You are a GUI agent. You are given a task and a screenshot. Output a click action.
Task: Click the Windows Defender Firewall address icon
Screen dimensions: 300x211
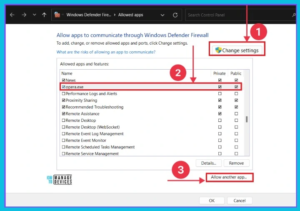coord(57,15)
